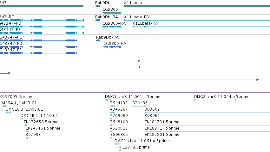Select upper DMG1-chrX.11.061.a.5prime label
This screenshot has height=152, width=270.
pos(133,97)
